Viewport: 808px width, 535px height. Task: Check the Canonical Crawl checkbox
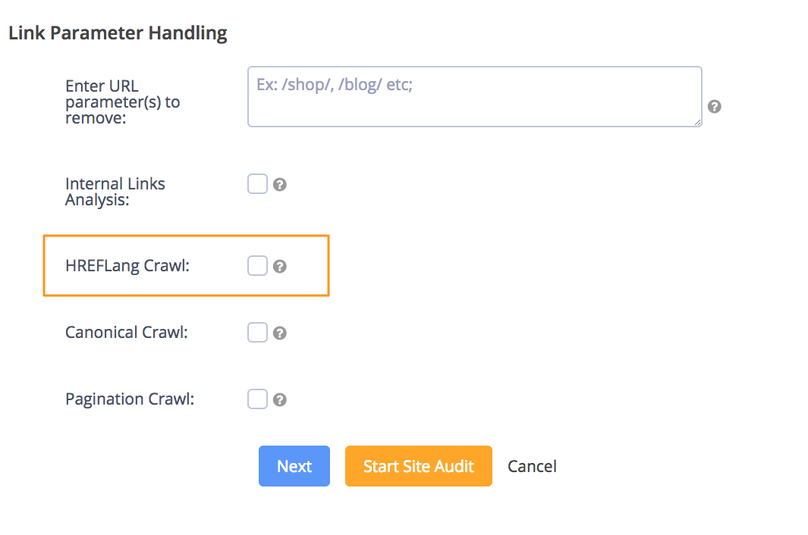click(x=257, y=333)
